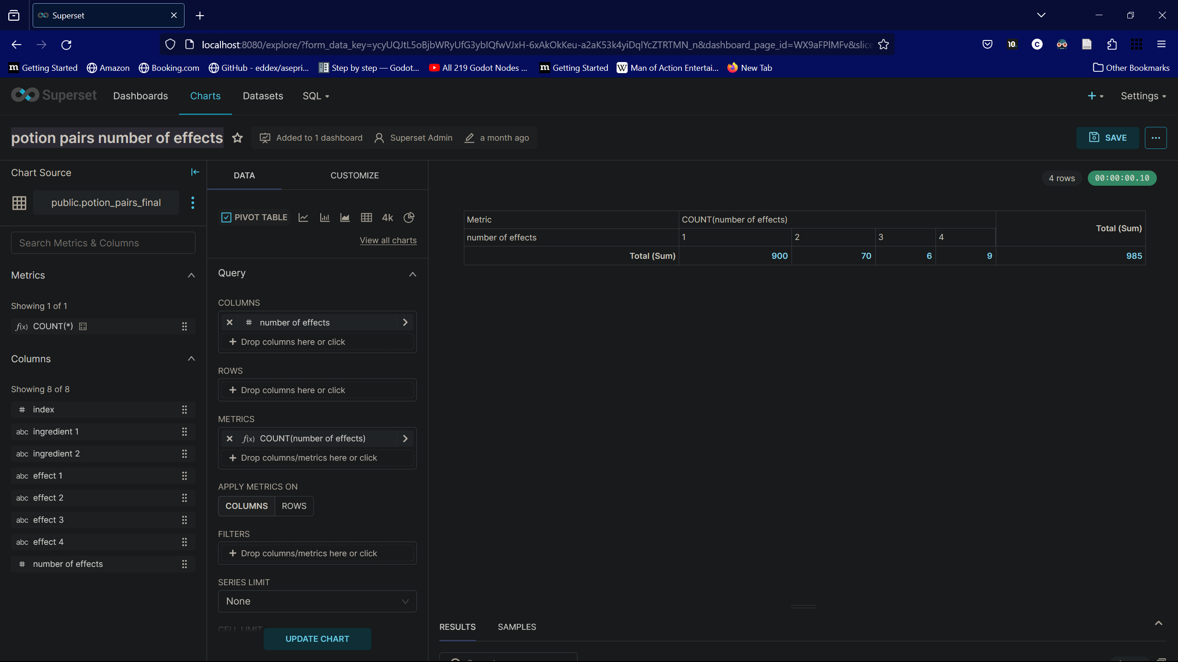Select the 4k big number chart
The height and width of the screenshot is (662, 1178).
pyautogui.click(x=387, y=217)
